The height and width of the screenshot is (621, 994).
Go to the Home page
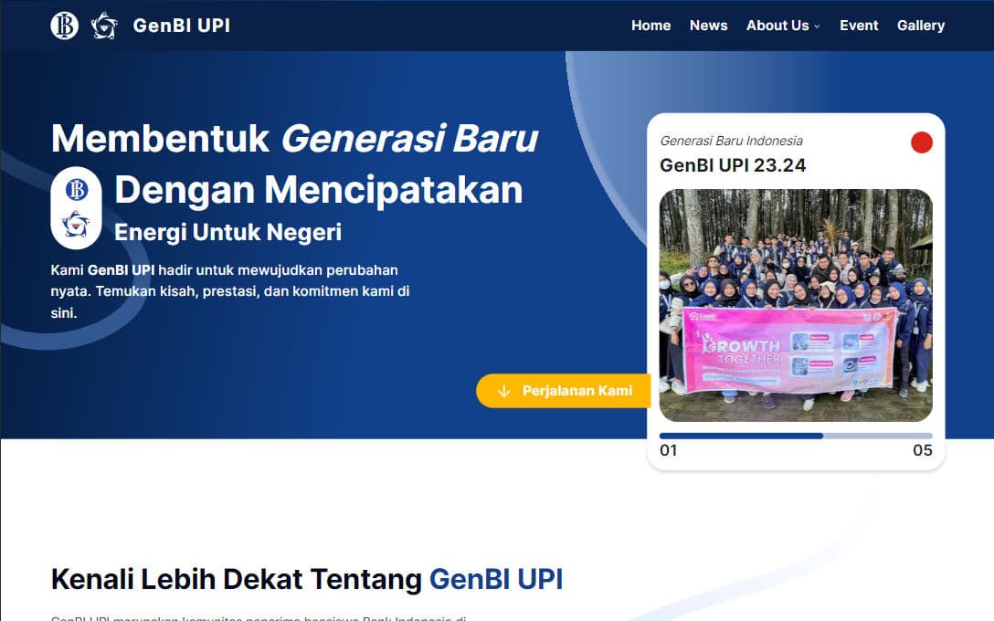point(651,26)
